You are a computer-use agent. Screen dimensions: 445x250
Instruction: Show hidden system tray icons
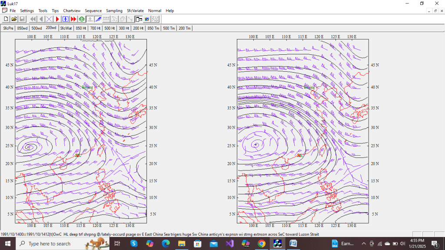(364, 244)
